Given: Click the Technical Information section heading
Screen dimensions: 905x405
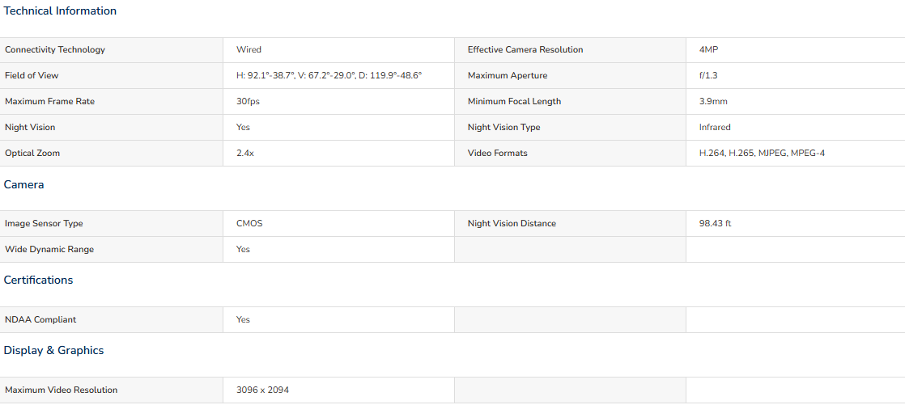Looking at the screenshot, I should pyautogui.click(x=60, y=11).
